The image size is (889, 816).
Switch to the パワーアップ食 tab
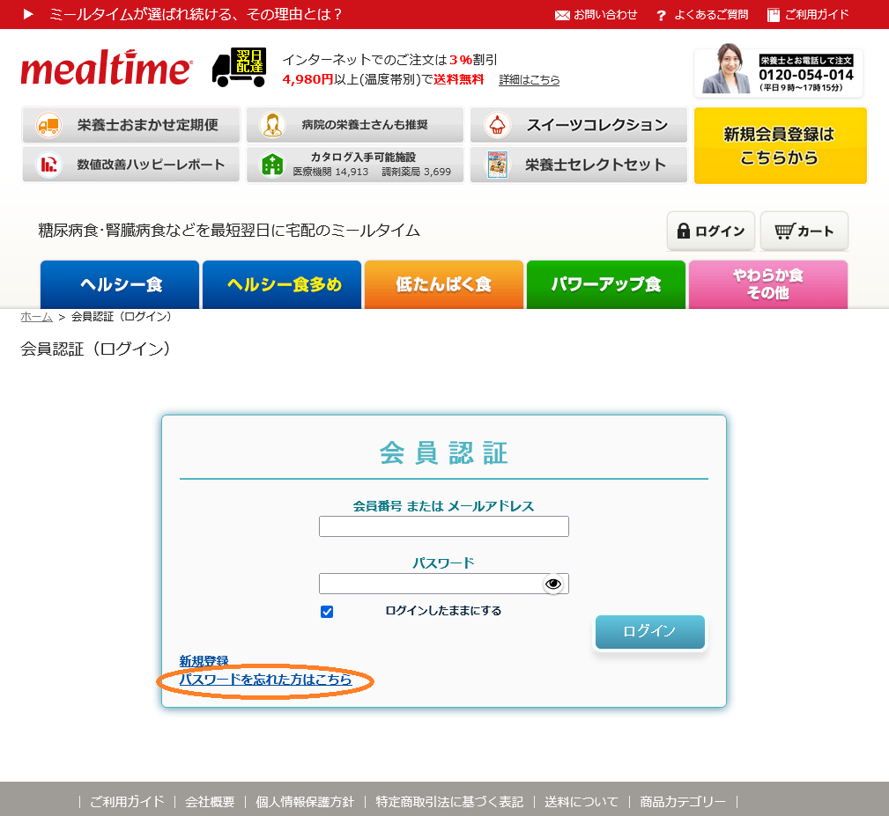click(605, 284)
